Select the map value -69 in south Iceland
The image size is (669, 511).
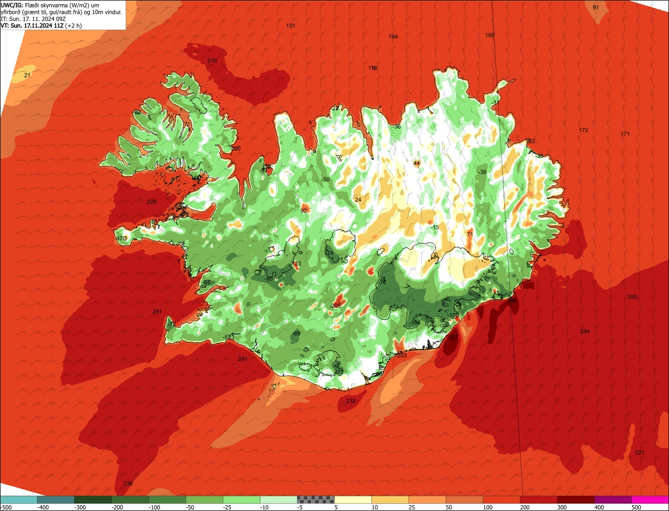[x=296, y=333]
